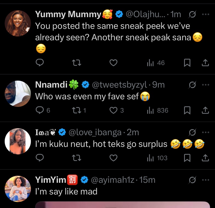This screenshot has width=215, height=208.
Task: Bookmark love_ibanga's tweet
Action: coord(187,158)
